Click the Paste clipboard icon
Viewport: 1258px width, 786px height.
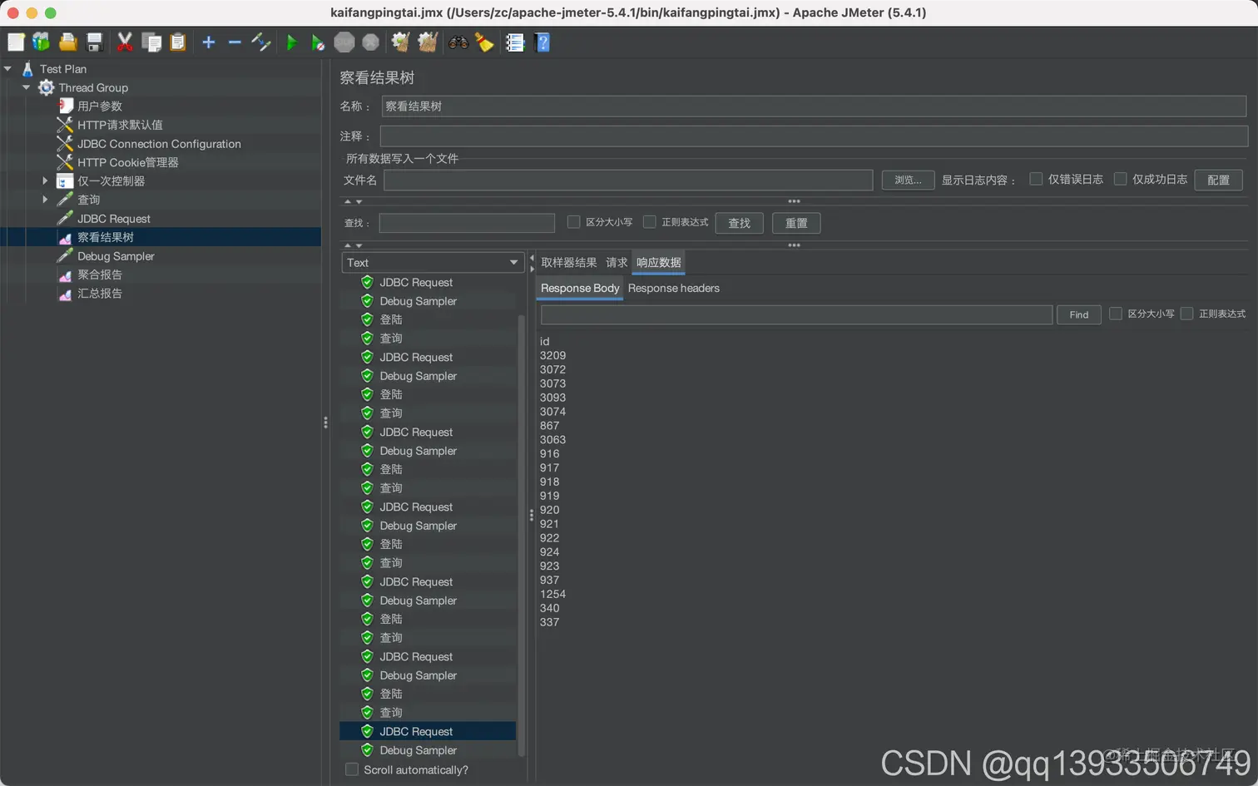[x=178, y=42]
